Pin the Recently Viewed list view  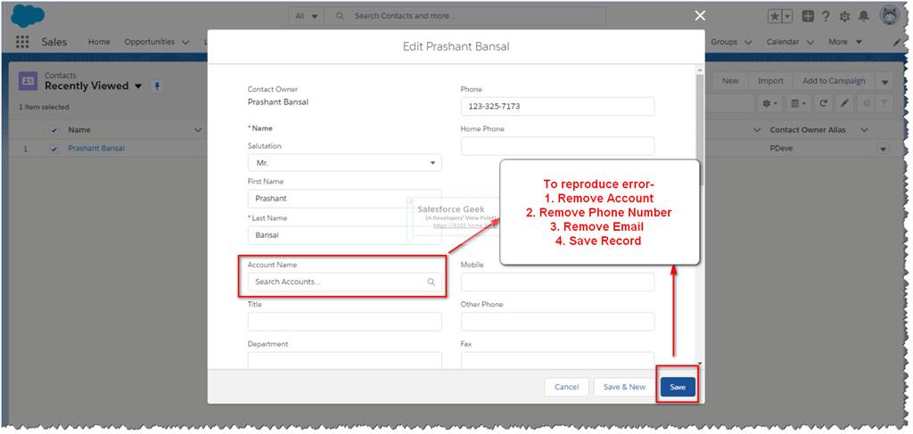pyautogui.click(x=156, y=86)
